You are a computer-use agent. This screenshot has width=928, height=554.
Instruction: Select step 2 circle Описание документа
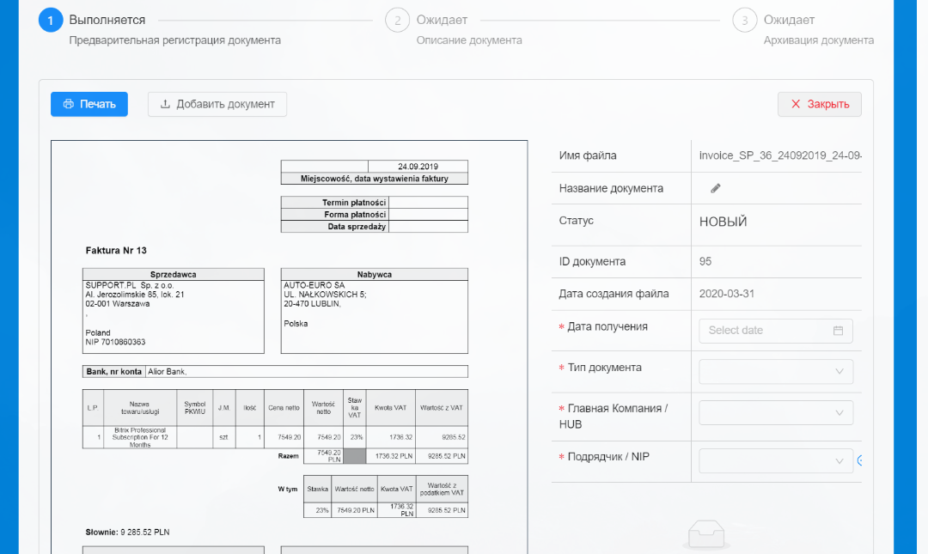[x=398, y=20]
